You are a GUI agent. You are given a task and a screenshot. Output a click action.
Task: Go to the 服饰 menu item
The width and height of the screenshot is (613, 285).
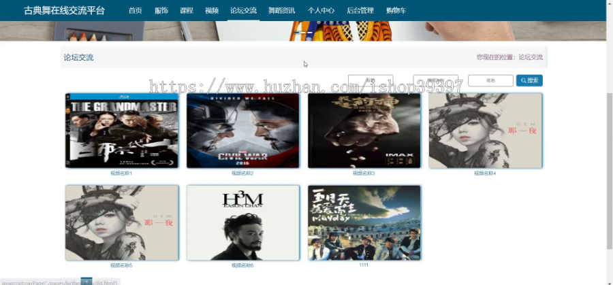click(x=161, y=10)
